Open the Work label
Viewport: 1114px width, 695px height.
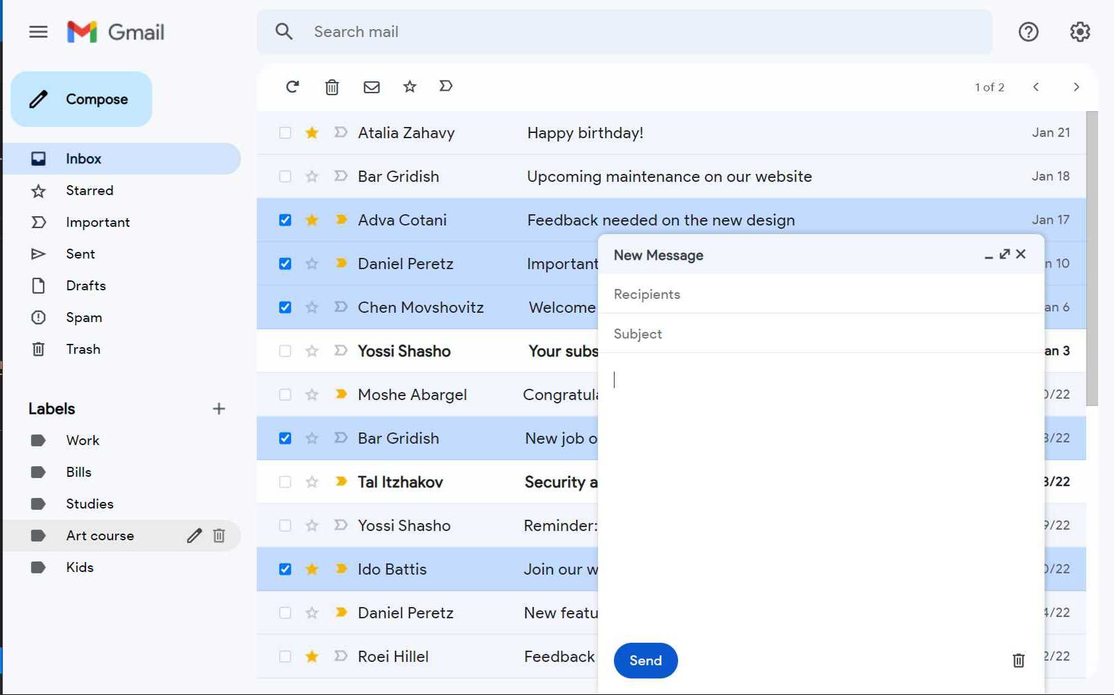tap(122, 440)
